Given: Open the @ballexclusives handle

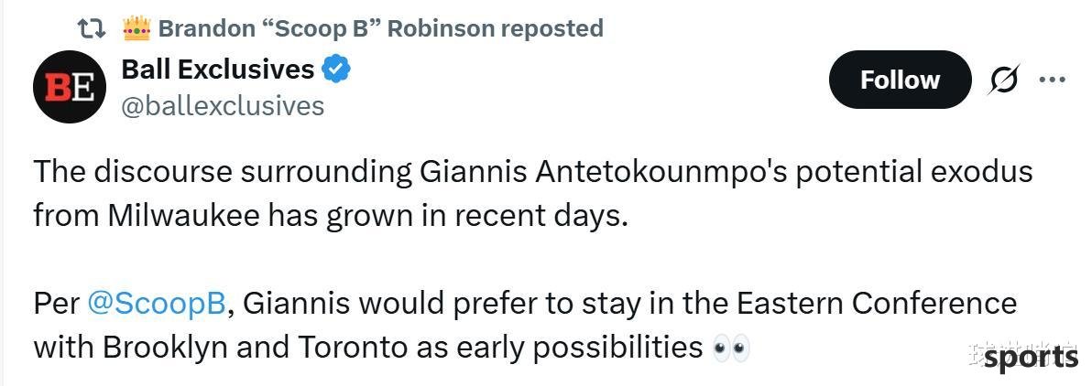Looking at the screenshot, I should pos(223,106).
